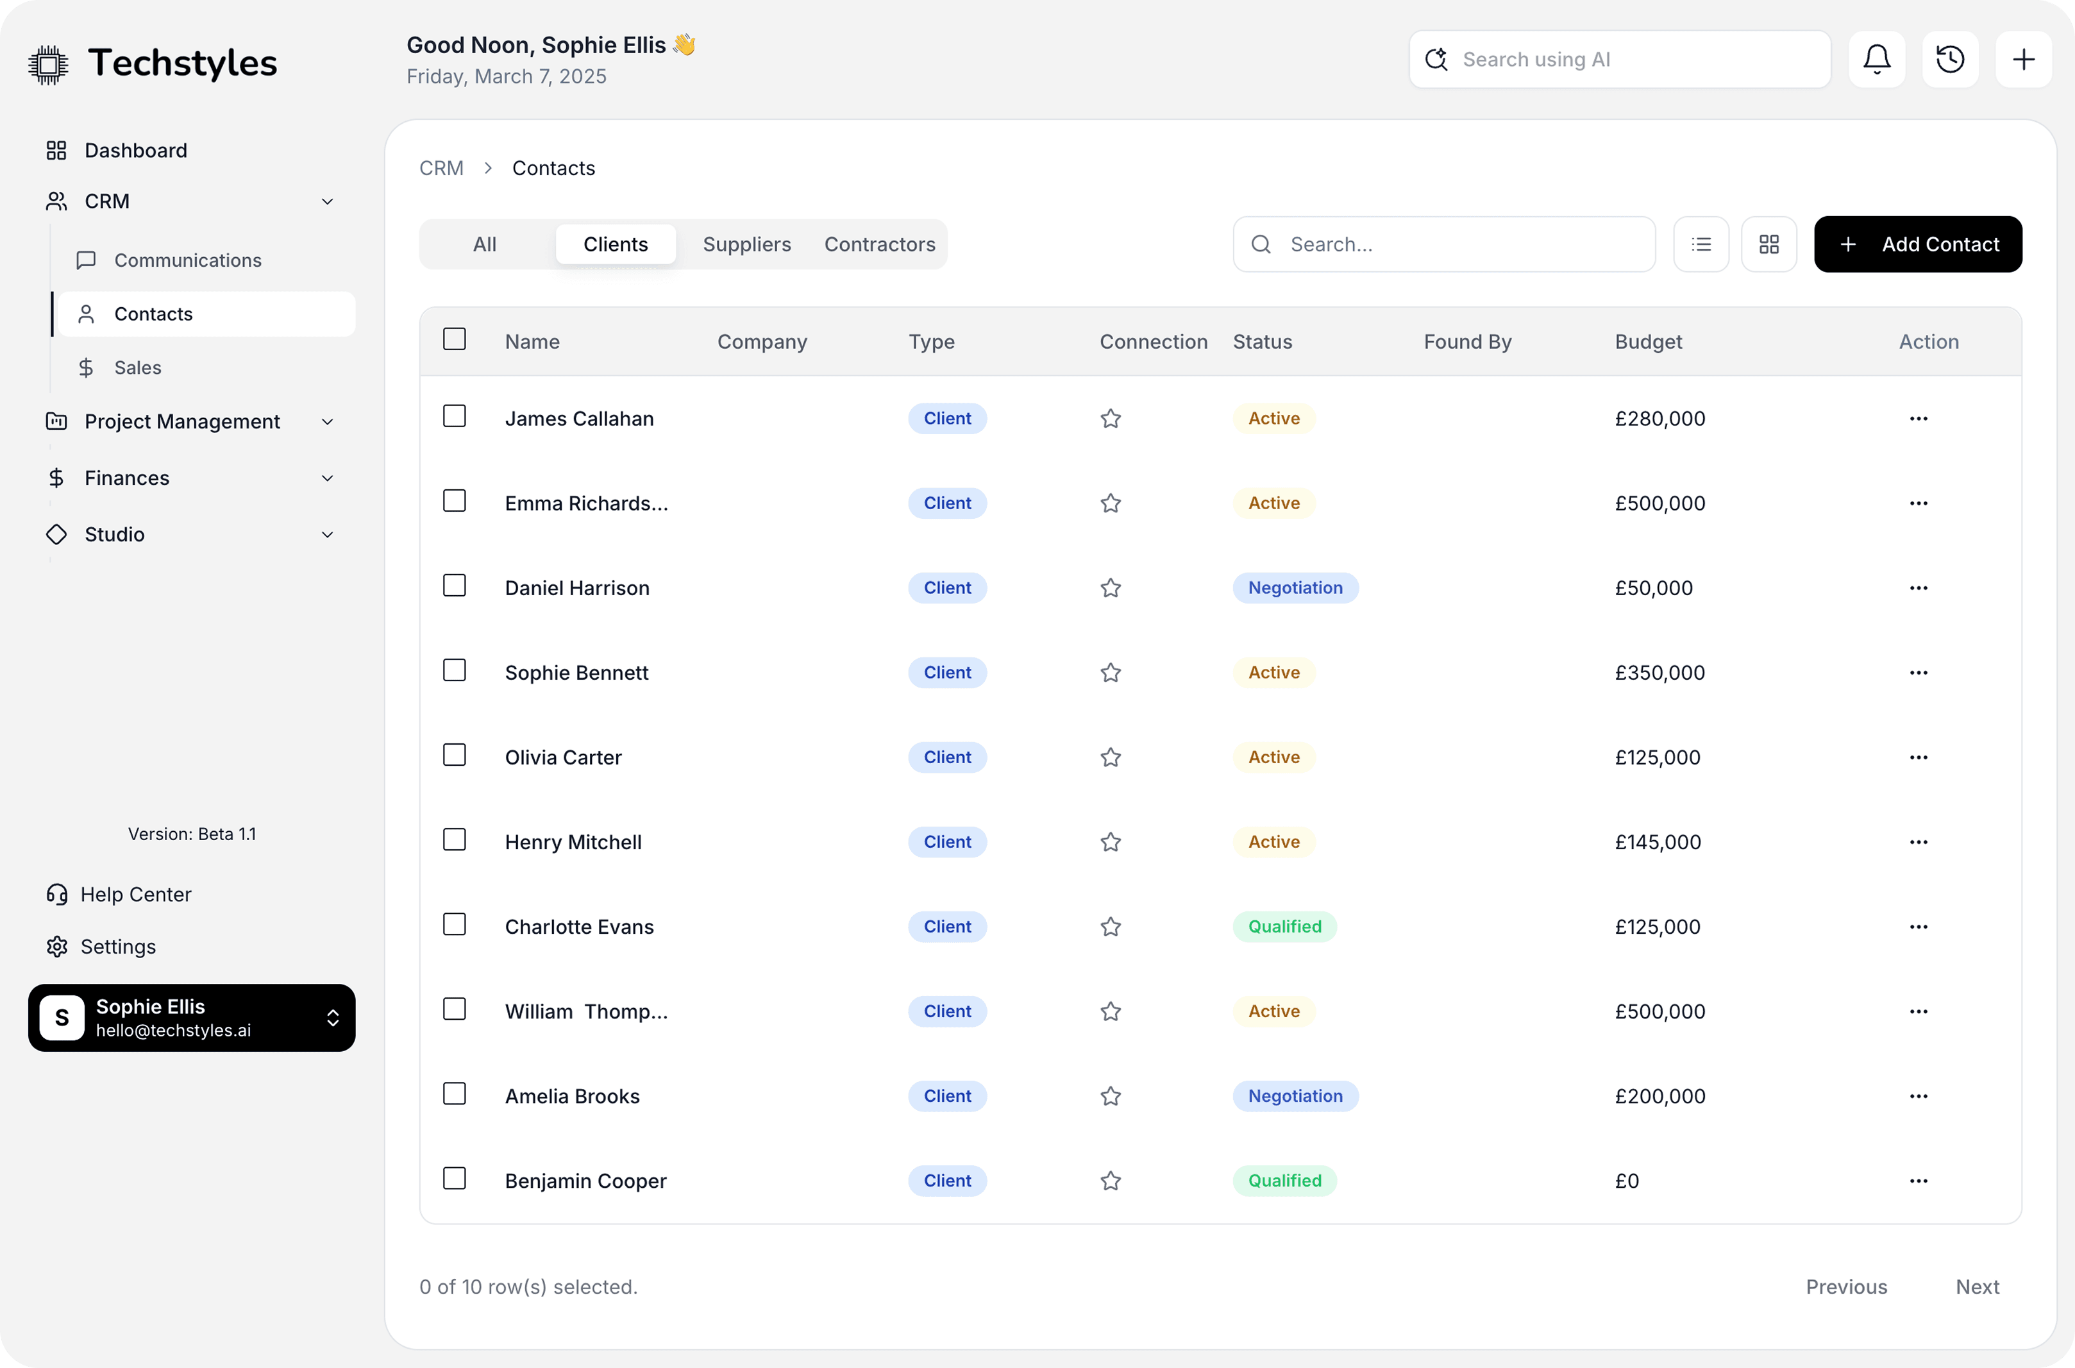Click the plus icon in top header

[x=2022, y=60]
